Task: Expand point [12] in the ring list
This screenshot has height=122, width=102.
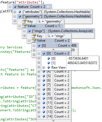Action: click(39, 107)
